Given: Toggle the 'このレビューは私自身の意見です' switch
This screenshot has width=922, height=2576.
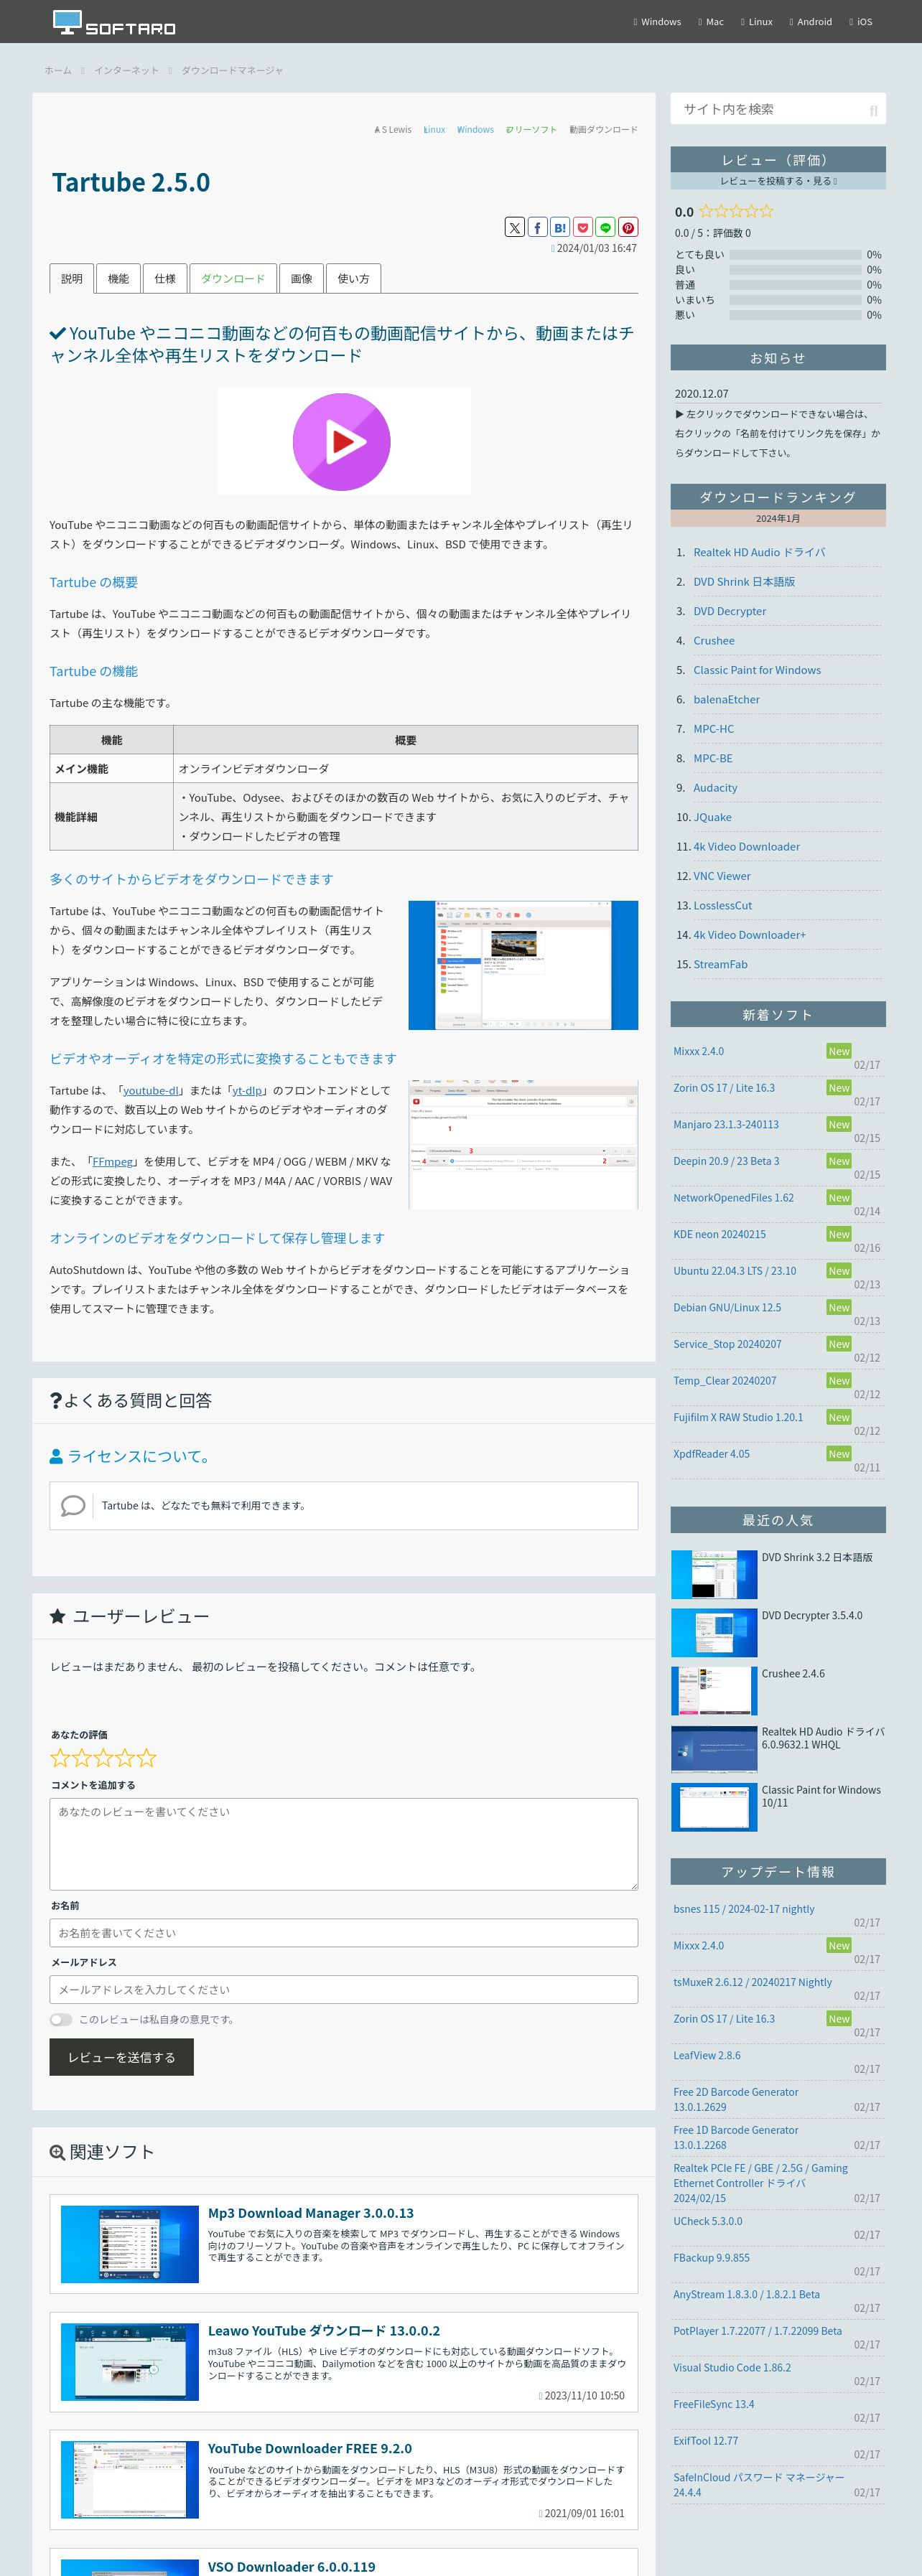Looking at the screenshot, I should [61, 2019].
